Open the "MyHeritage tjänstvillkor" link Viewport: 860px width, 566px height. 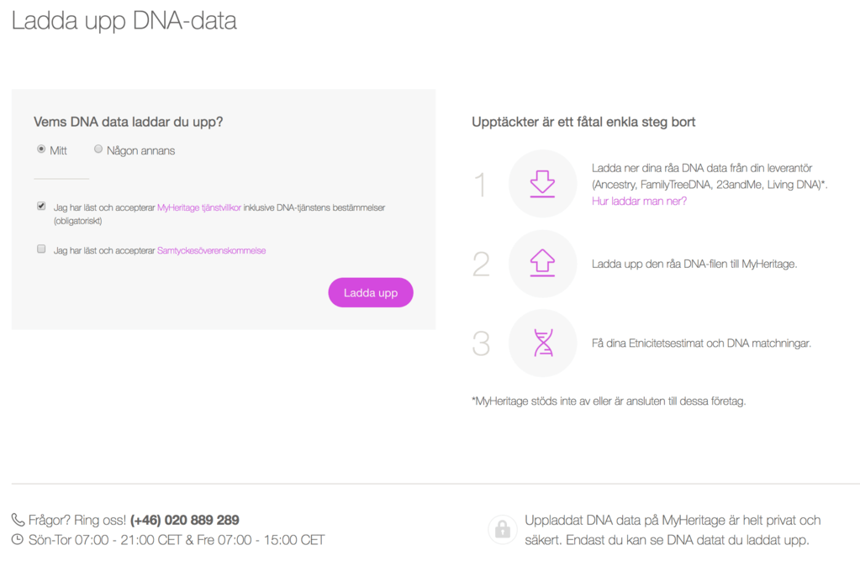coord(199,207)
